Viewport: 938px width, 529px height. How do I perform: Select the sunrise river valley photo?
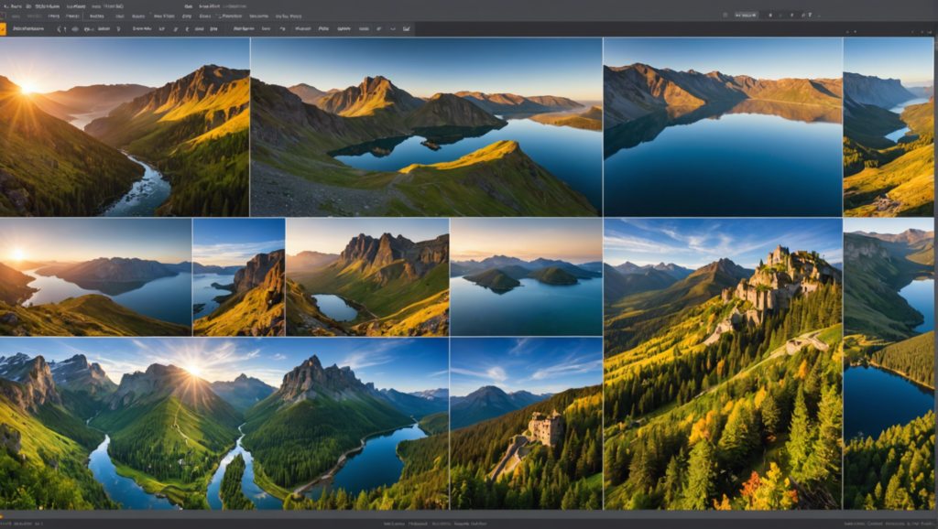tap(125, 127)
